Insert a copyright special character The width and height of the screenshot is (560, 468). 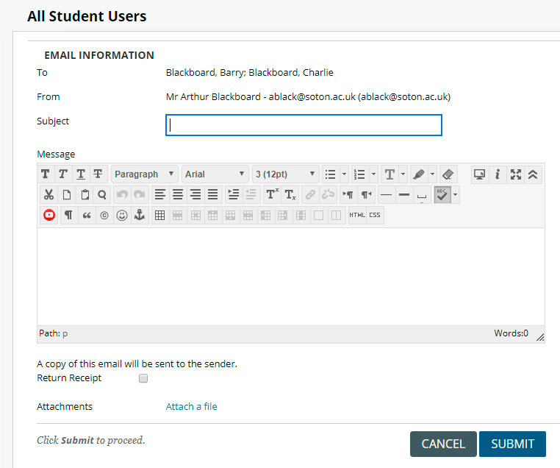pos(104,215)
